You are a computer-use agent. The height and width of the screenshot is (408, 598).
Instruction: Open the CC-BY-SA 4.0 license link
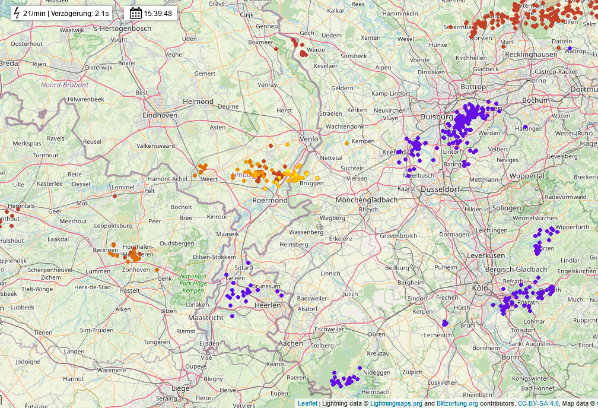click(537, 403)
